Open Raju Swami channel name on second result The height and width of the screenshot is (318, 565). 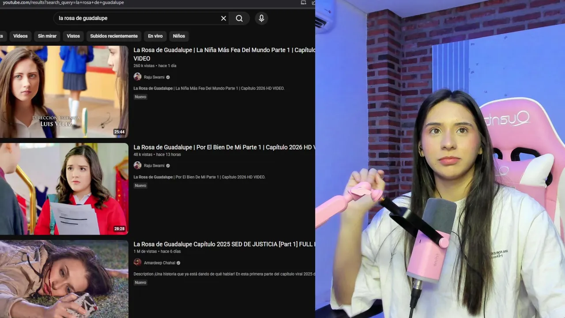point(154,166)
